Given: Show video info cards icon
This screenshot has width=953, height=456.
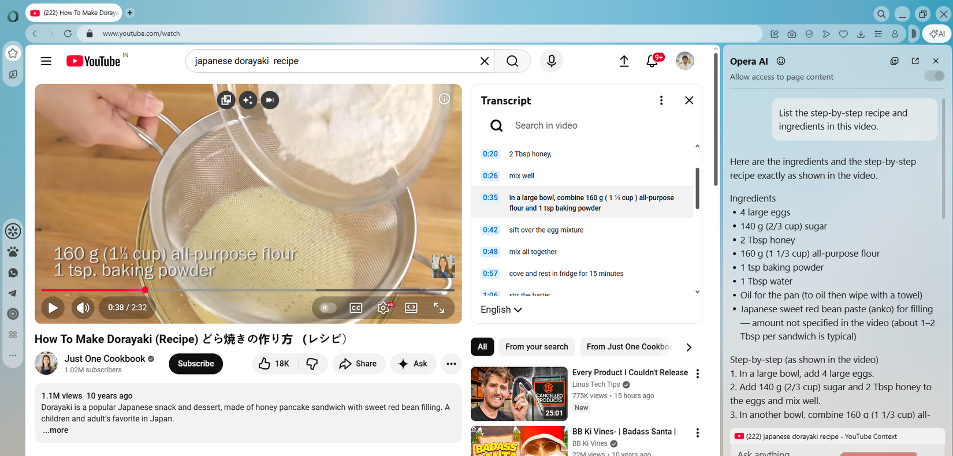Looking at the screenshot, I should point(444,99).
